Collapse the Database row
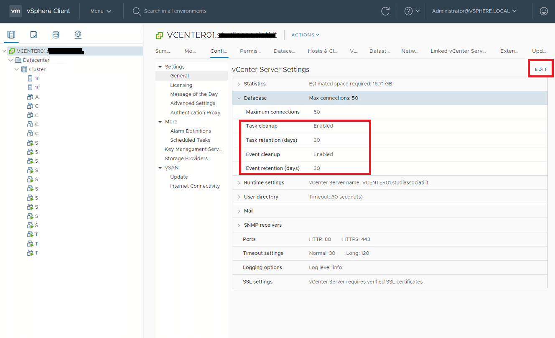 click(239, 98)
